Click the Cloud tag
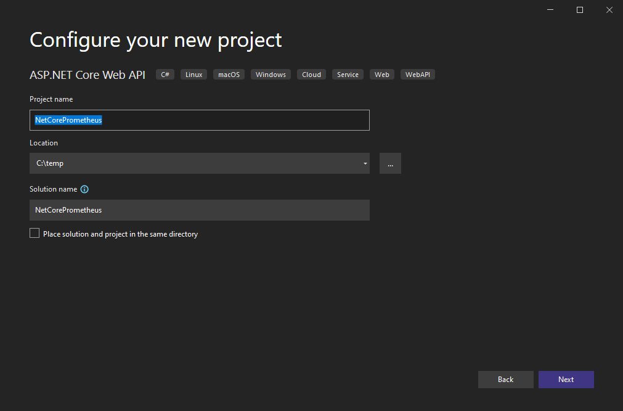 312,75
